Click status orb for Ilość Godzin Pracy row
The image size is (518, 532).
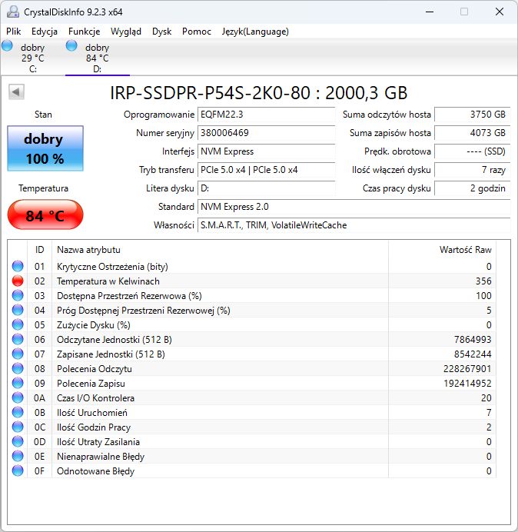(x=18, y=427)
